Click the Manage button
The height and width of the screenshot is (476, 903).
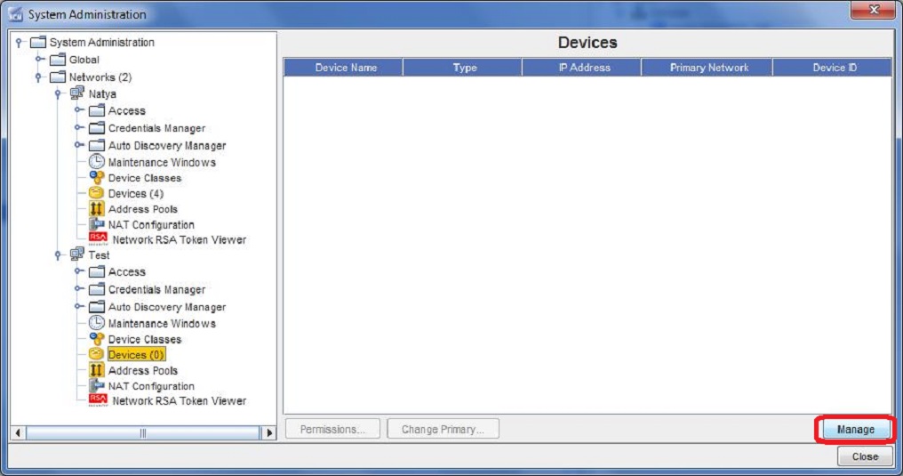855,430
